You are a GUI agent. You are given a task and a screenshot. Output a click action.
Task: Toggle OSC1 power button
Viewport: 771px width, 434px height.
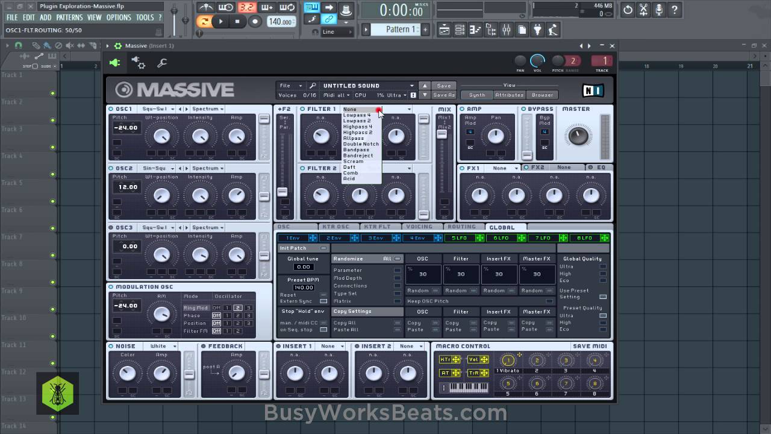[x=111, y=109]
